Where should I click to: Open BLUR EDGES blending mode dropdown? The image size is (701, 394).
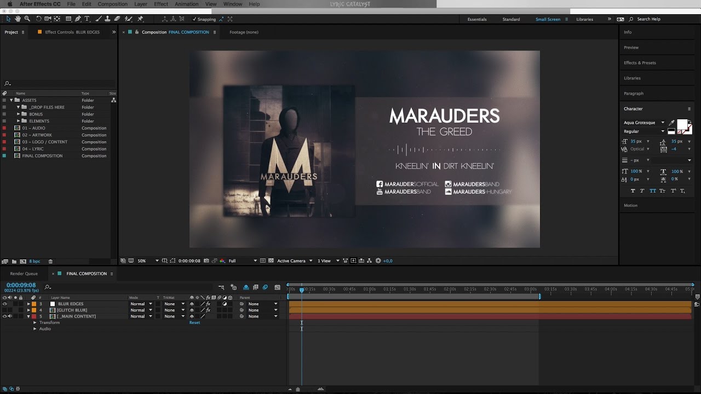pyautogui.click(x=141, y=304)
